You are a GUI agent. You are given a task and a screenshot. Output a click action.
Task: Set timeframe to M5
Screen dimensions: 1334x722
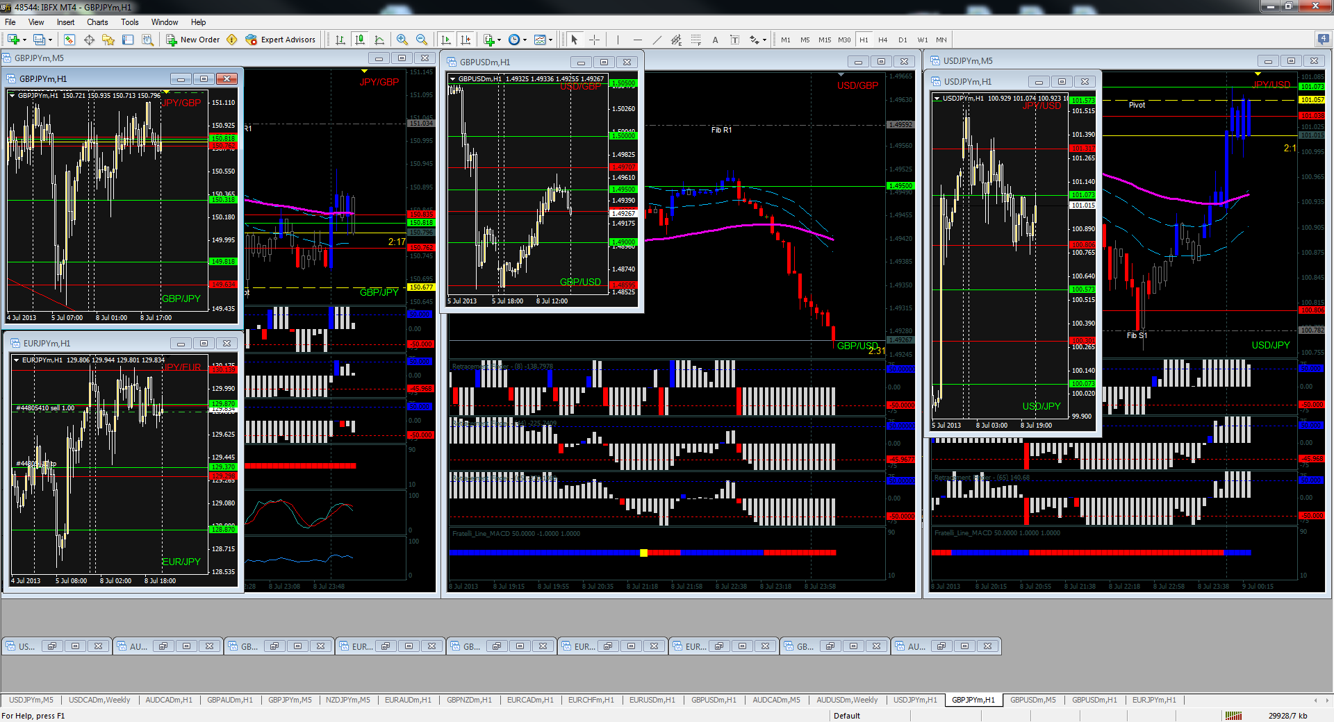[x=805, y=40]
